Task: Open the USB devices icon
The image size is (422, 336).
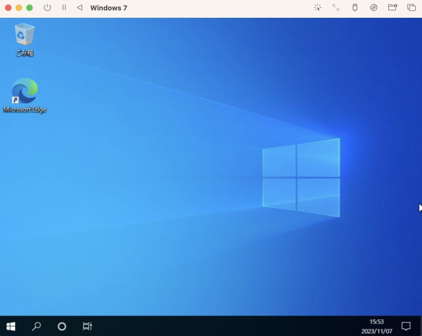Action: point(355,7)
